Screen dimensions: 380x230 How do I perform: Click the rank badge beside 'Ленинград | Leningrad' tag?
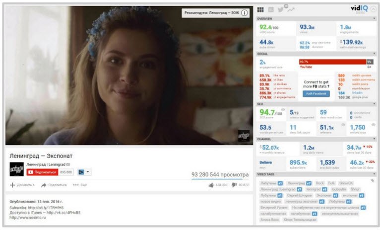click(x=299, y=189)
